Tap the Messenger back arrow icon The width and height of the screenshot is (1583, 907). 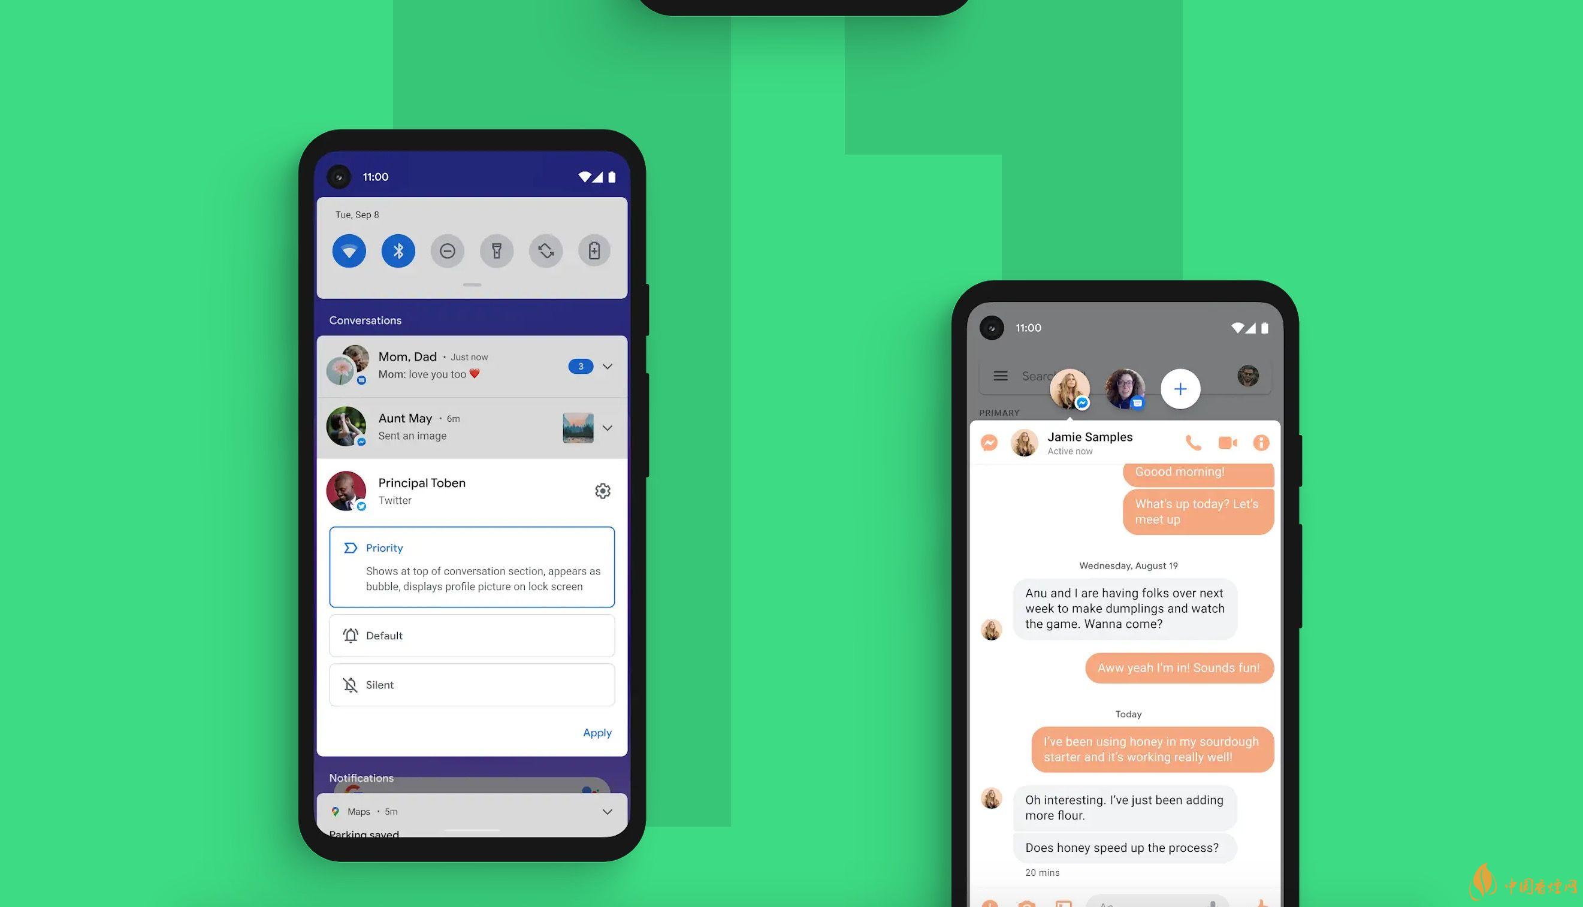tap(988, 443)
